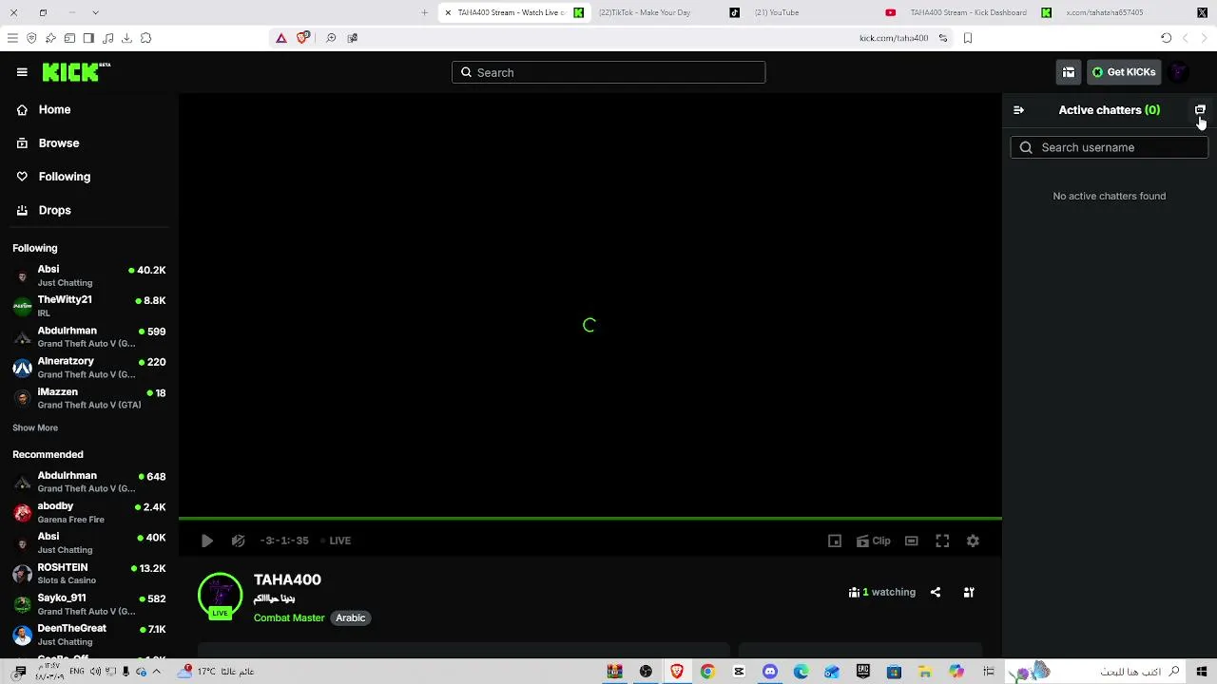Toggle mini player mode icon
This screenshot has width=1217, height=684.
click(x=835, y=541)
